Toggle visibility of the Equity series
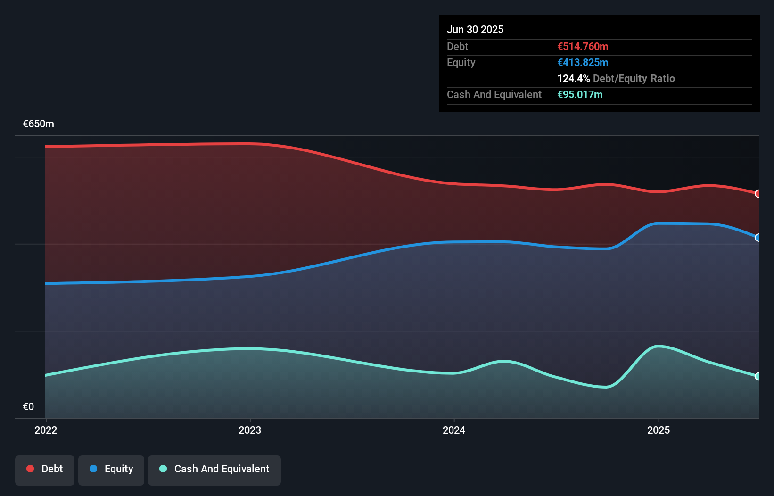Image resolution: width=774 pixels, height=496 pixels. point(111,469)
